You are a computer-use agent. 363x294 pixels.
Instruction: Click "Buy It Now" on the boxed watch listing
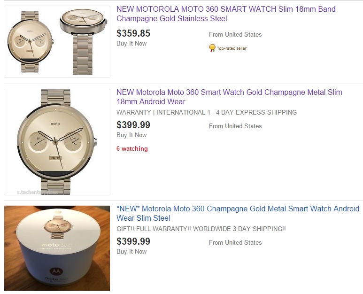click(131, 252)
